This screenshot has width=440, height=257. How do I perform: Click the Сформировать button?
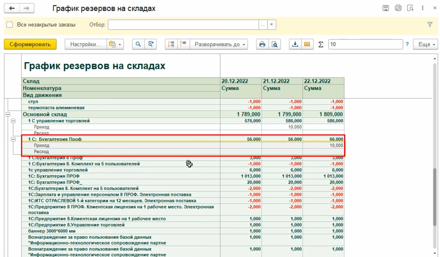point(30,44)
